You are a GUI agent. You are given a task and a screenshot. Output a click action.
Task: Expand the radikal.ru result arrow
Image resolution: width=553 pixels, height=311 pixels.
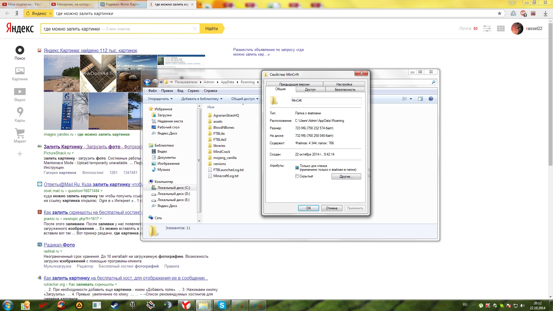[x=61, y=251]
